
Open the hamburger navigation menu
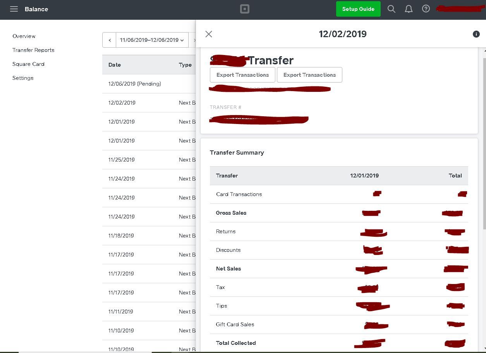point(14,9)
